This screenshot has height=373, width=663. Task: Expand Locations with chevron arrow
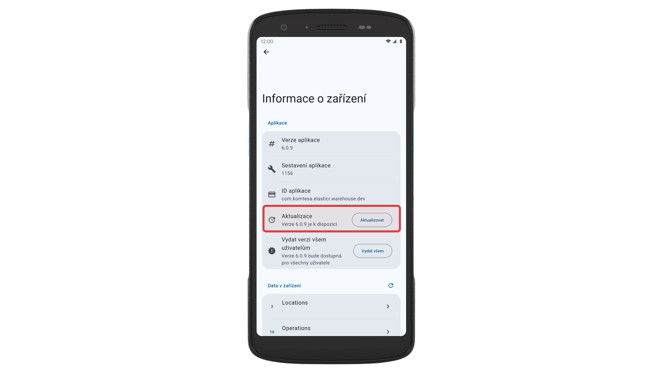388,306
